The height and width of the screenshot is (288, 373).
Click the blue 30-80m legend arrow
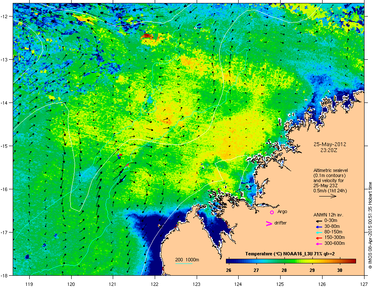[319, 227]
